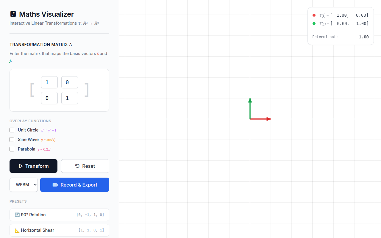Viewport: 381px width, 238px height.
Task: Click the Horizontal Shear preset's ruler icon
Action: pos(17,230)
